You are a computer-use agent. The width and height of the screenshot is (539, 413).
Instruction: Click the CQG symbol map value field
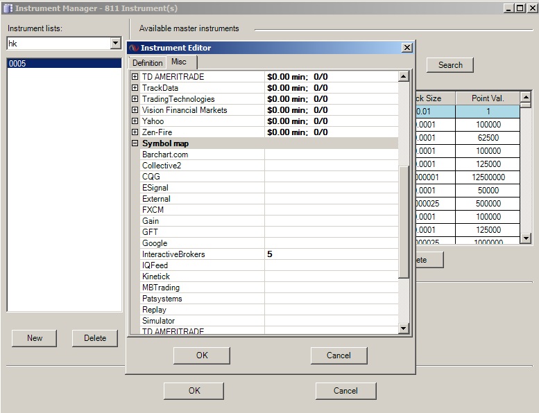(x=332, y=177)
